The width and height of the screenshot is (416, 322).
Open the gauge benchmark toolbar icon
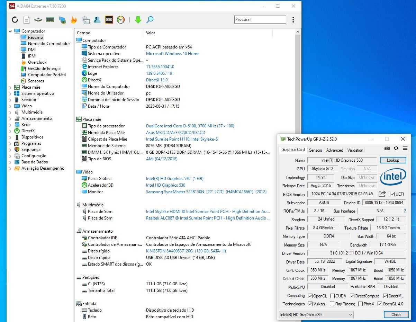[121, 20]
